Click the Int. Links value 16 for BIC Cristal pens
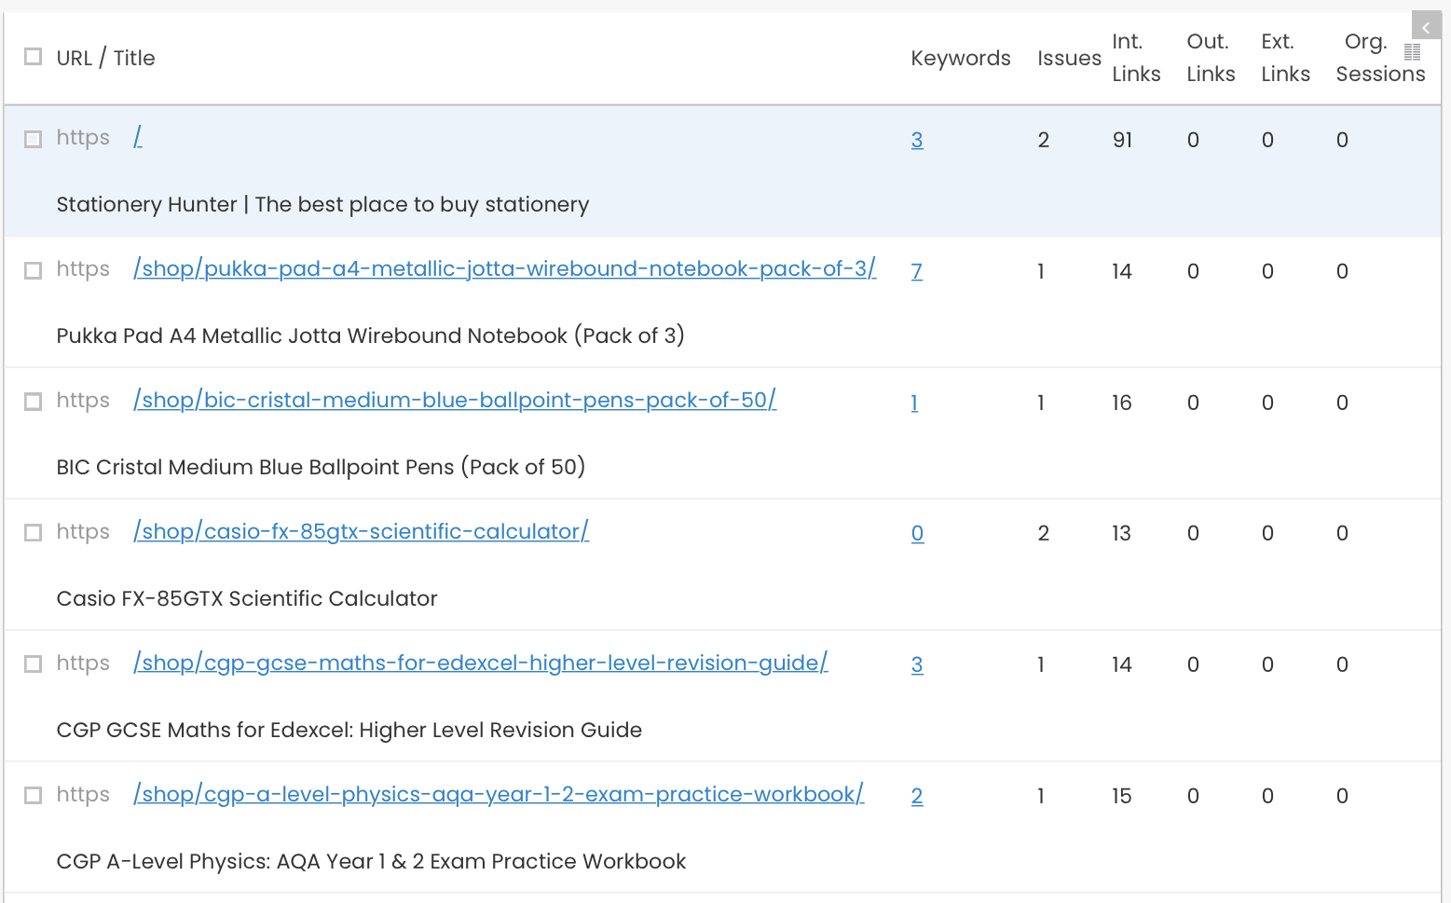 (x=1122, y=403)
